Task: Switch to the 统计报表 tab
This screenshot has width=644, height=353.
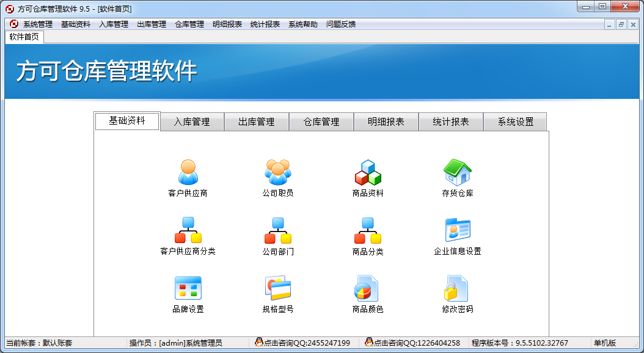Action: tap(451, 122)
